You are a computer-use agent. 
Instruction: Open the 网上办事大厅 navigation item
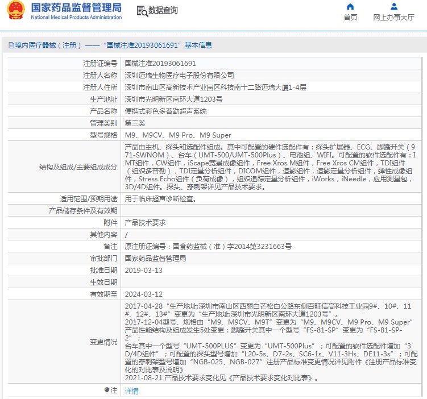(393, 18)
